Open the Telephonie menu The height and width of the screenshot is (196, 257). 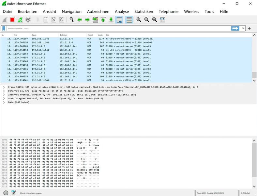pyautogui.click(x=169, y=11)
